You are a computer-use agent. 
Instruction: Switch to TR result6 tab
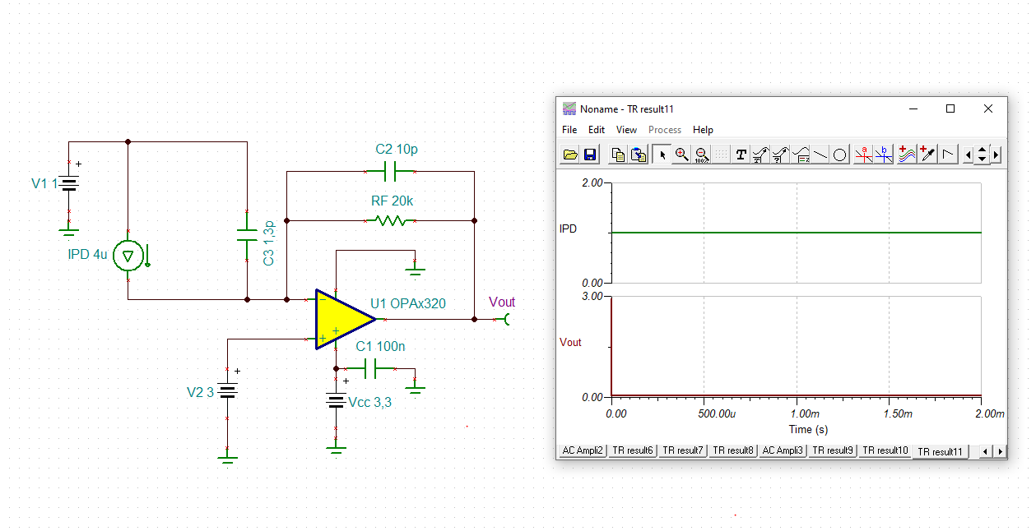click(x=634, y=450)
